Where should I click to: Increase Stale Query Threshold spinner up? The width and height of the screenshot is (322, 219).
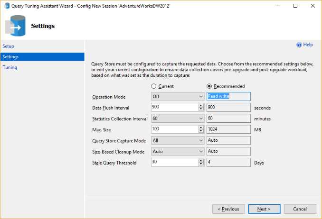(x=201, y=161)
